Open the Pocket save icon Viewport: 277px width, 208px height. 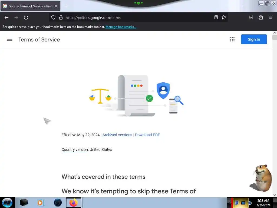coord(251,17)
